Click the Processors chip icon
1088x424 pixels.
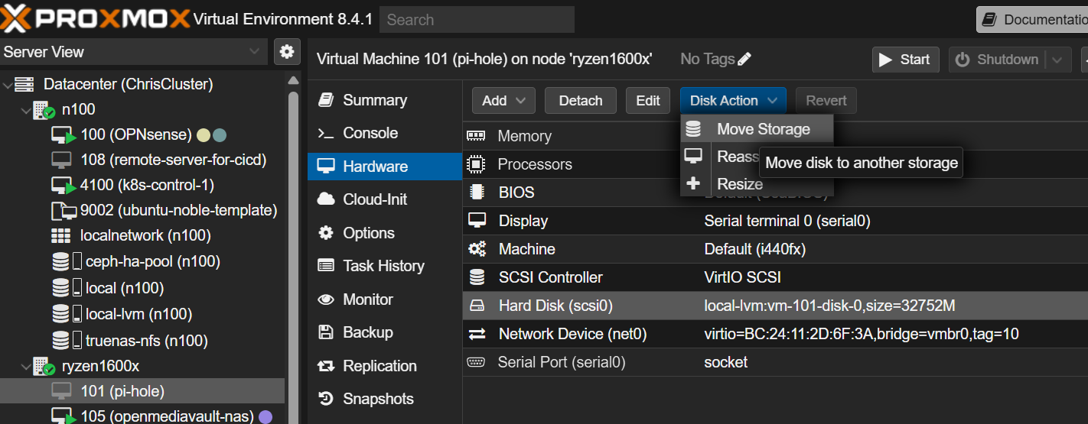click(476, 164)
